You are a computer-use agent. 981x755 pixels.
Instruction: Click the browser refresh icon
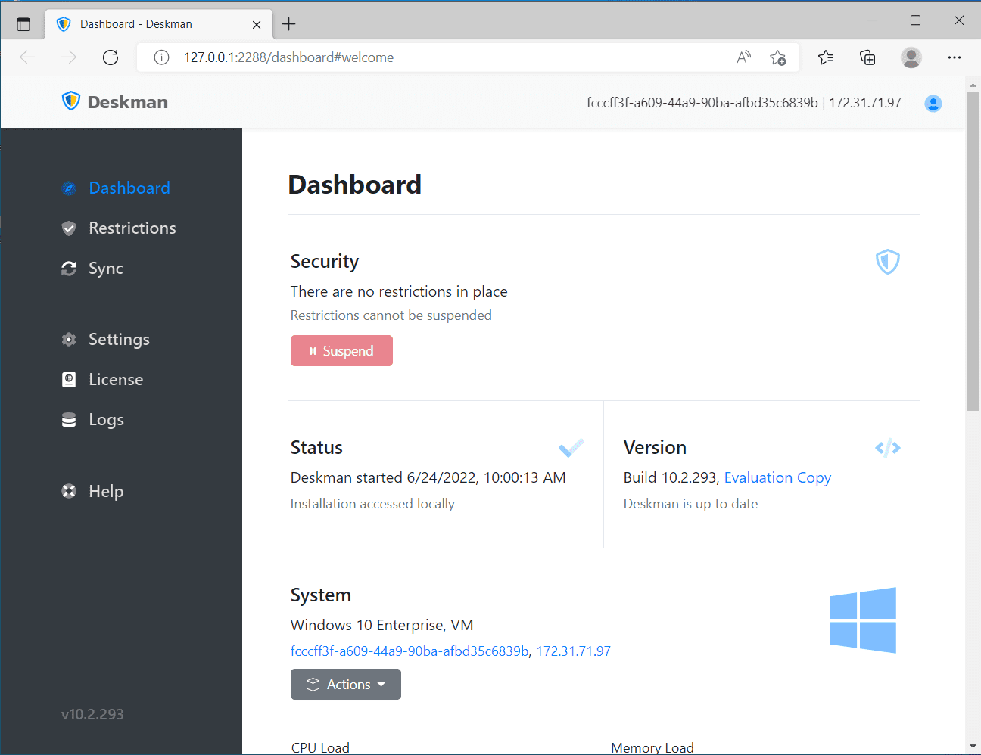pos(111,57)
